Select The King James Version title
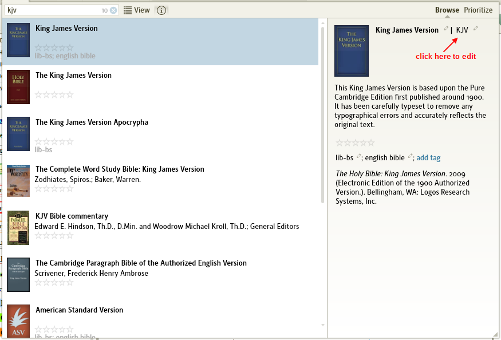Image resolution: width=501 pixels, height=340 pixels. coord(73,76)
